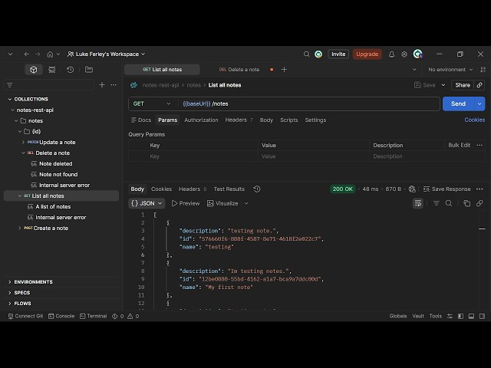491x368 pixels.
Task: Open the Send button dropdown arrow
Action: [x=479, y=104]
